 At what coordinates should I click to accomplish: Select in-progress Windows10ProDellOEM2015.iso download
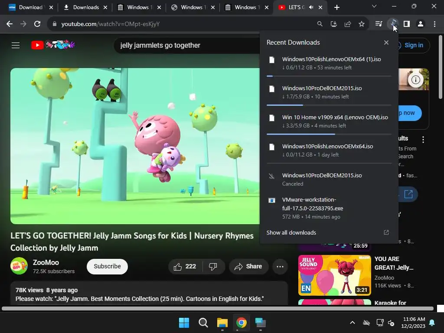point(329,92)
